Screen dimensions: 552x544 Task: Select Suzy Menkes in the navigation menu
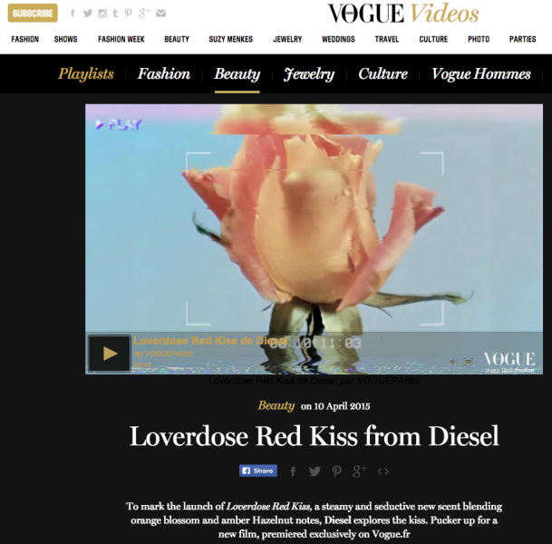pyautogui.click(x=230, y=39)
